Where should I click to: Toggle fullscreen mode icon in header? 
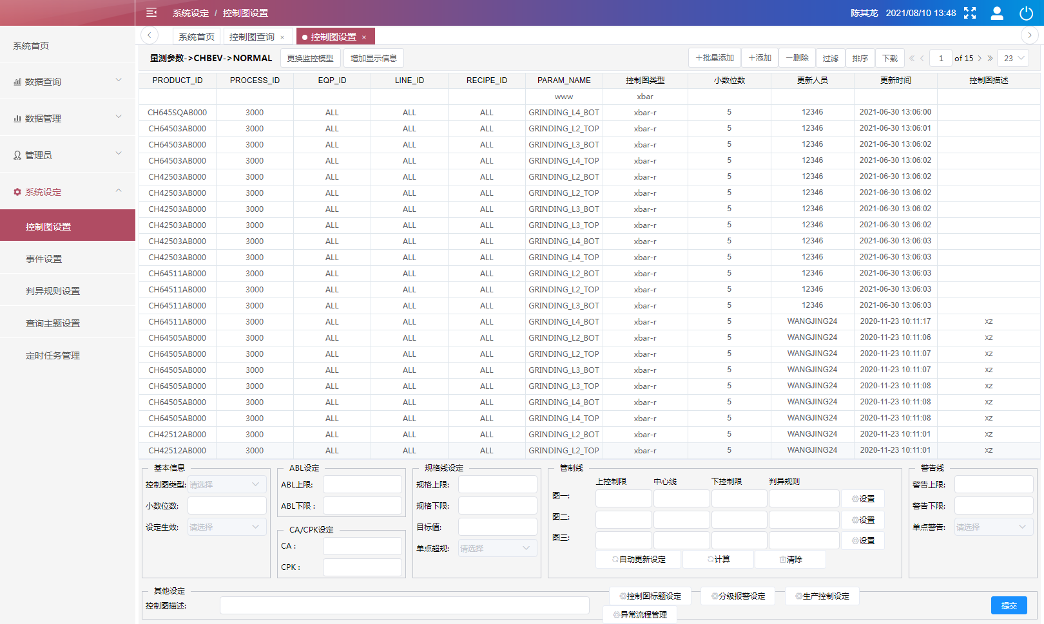[x=970, y=13]
